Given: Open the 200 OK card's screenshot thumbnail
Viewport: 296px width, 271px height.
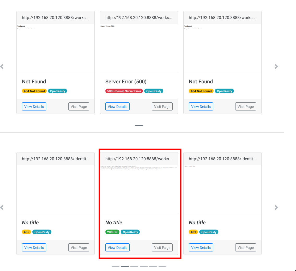Looking at the screenshot, I should [139, 189].
